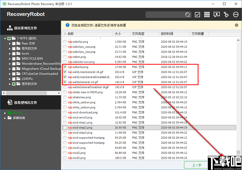
Task: Expand the Raw 文件 folder node
Action: [x=10, y=44]
